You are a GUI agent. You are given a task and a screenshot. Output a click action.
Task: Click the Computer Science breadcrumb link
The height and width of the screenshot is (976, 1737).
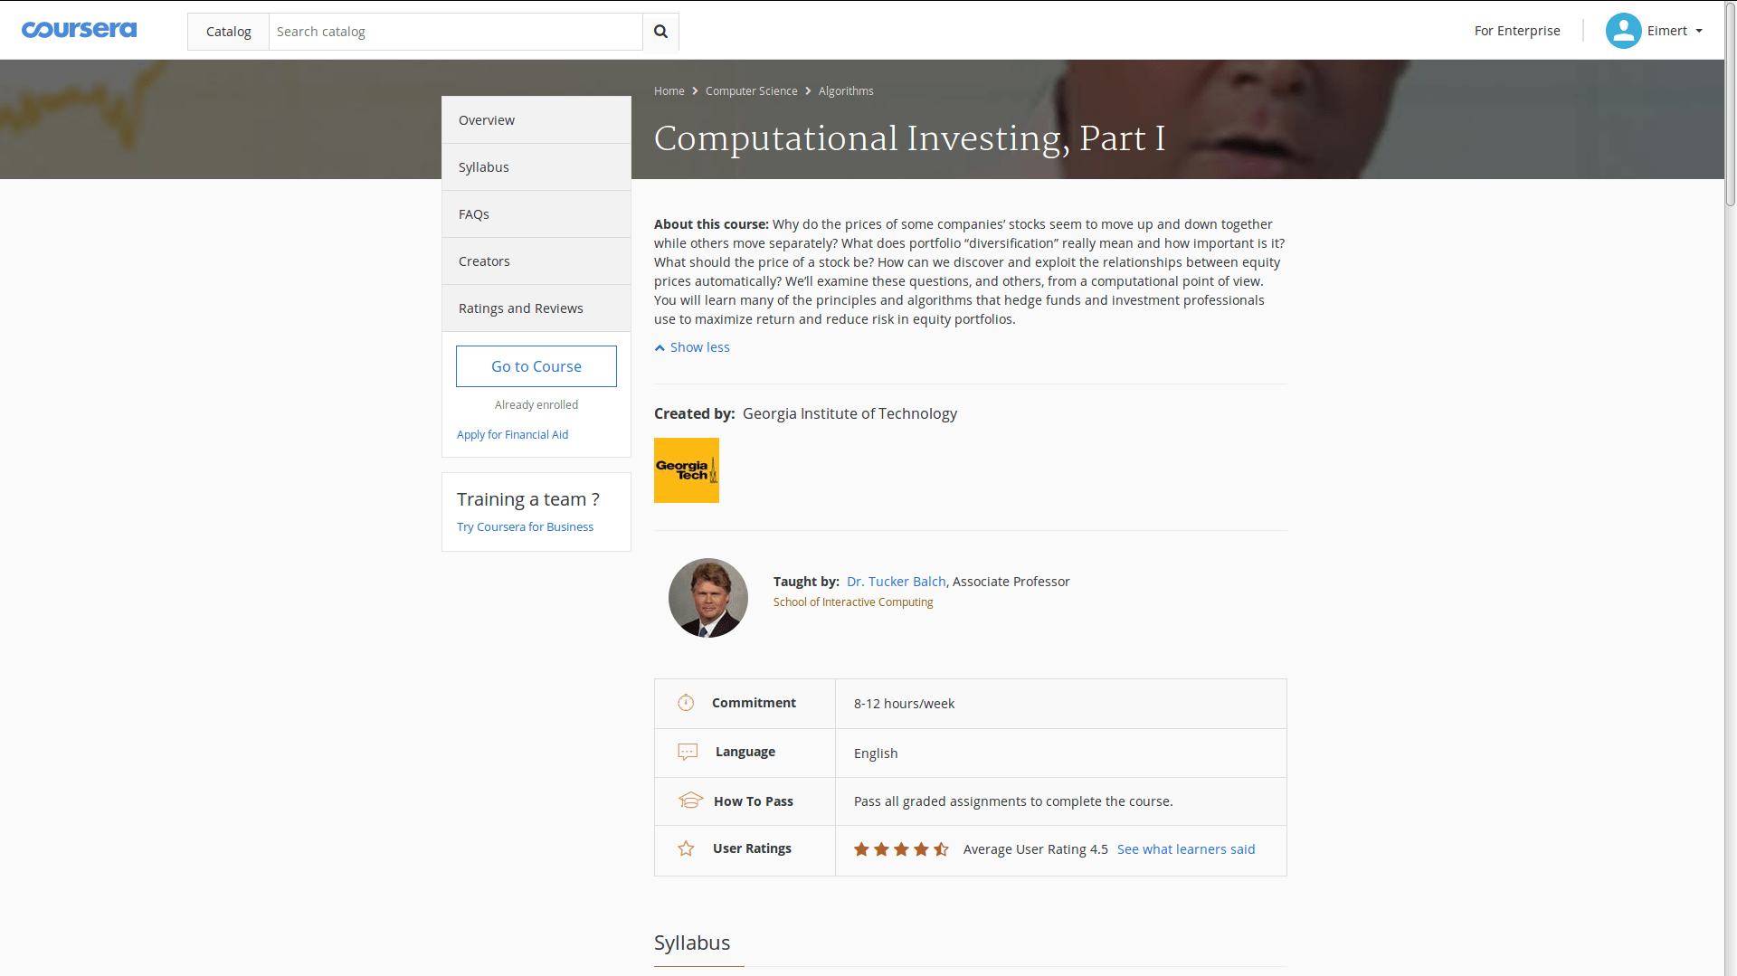click(751, 91)
